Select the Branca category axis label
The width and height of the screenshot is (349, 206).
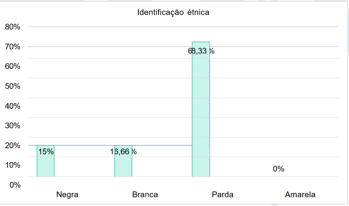click(x=145, y=195)
